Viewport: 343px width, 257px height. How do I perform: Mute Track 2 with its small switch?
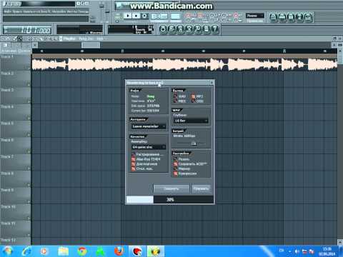(28, 84)
